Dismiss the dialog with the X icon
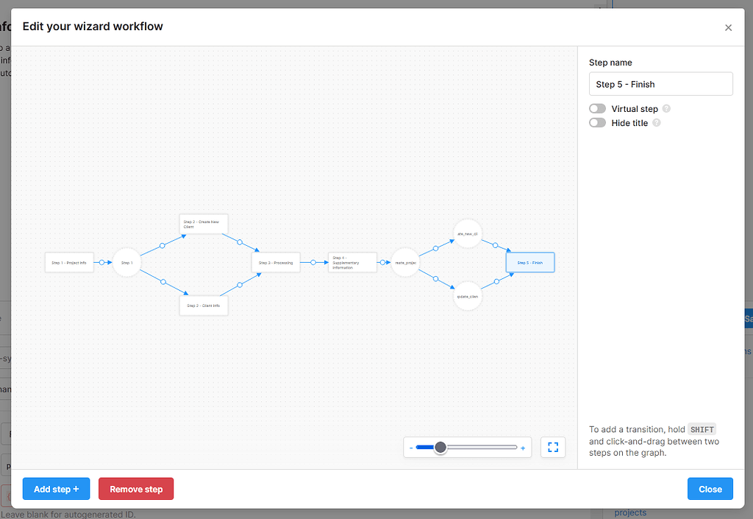The image size is (753, 519). pos(728,28)
